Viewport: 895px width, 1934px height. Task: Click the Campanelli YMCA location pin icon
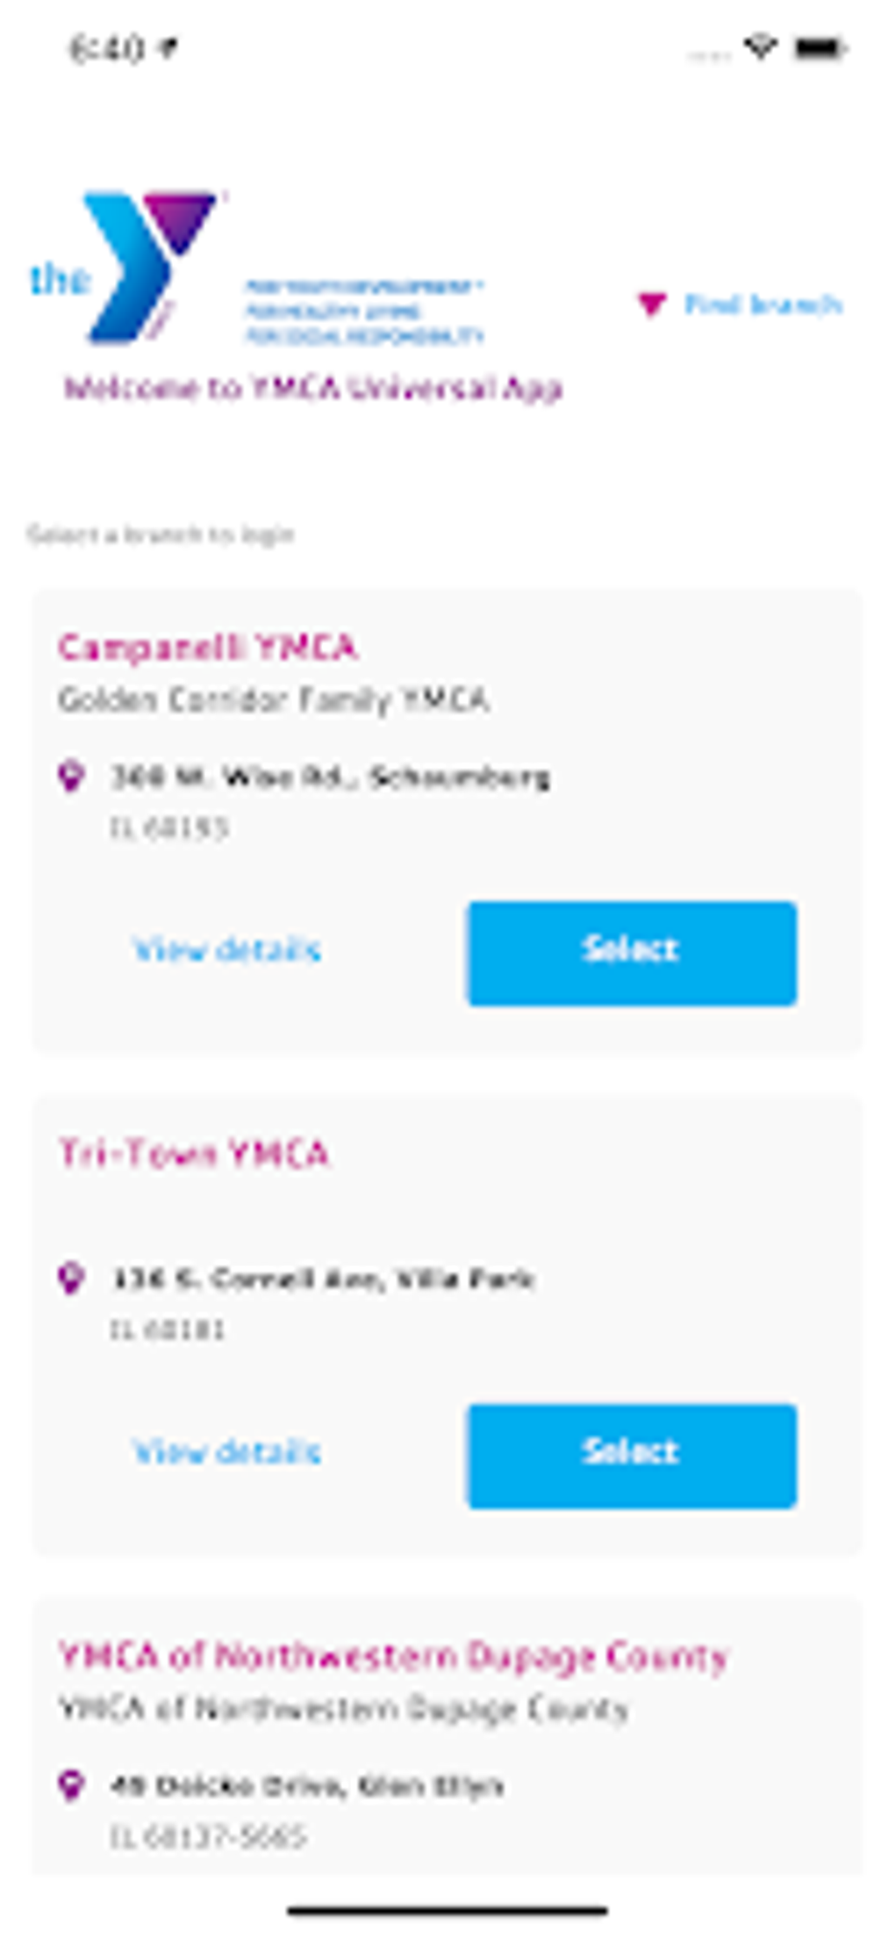point(71,776)
